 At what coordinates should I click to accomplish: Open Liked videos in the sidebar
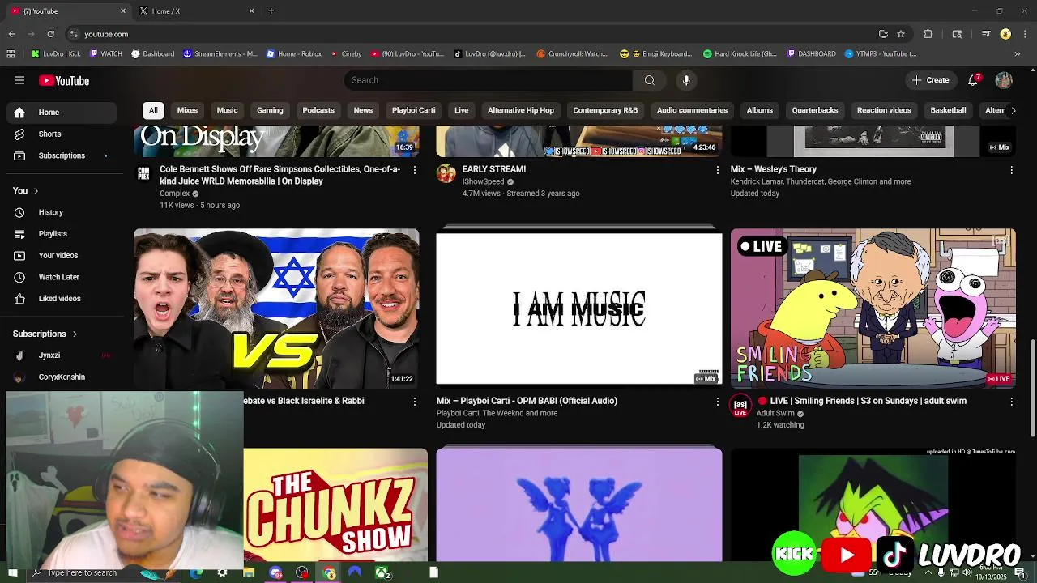(58, 298)
